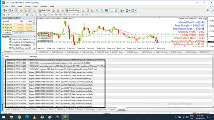Select the cursor arrow tool
Screen dimensions: 214x120
coord(4,15)
